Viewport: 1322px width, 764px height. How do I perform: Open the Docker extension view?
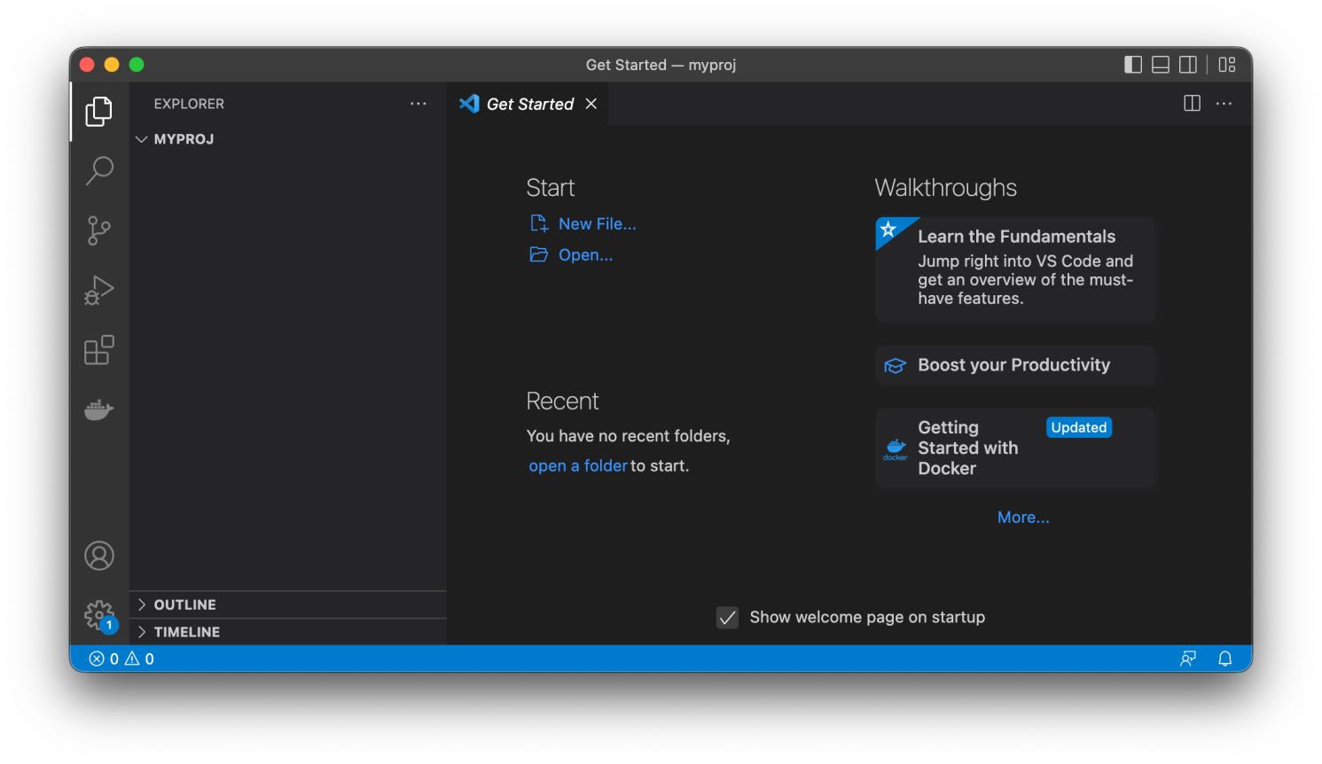99,409
